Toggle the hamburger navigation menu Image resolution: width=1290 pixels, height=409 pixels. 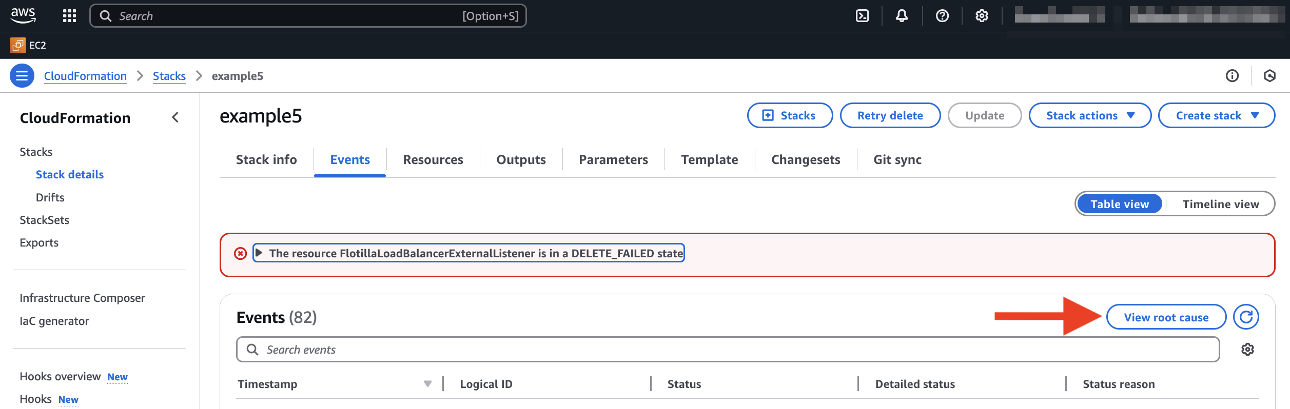22,76
